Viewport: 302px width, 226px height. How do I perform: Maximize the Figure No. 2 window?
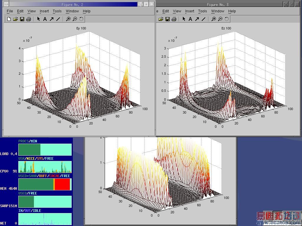(x=152, y=4)
